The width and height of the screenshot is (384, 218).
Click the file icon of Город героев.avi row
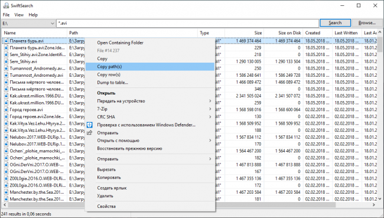click(6, 109)
